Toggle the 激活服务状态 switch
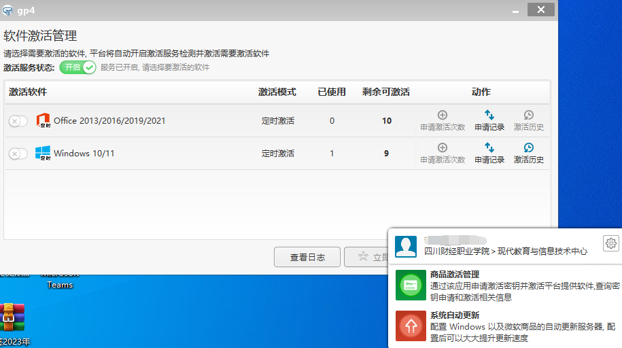Screen dimensions: 622x348 (x=77, y=67)
